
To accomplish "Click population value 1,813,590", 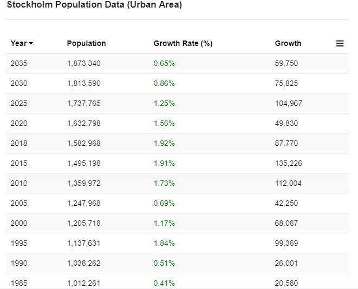I will [84, 83].
